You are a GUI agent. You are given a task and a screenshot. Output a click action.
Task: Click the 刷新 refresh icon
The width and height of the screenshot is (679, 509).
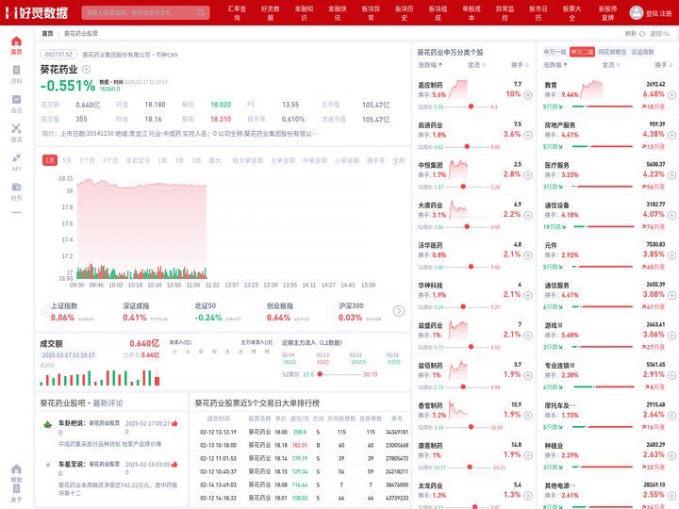(642, 33)
